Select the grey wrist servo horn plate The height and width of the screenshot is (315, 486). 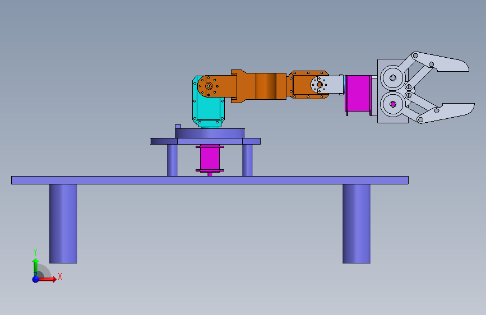(327, 85)
